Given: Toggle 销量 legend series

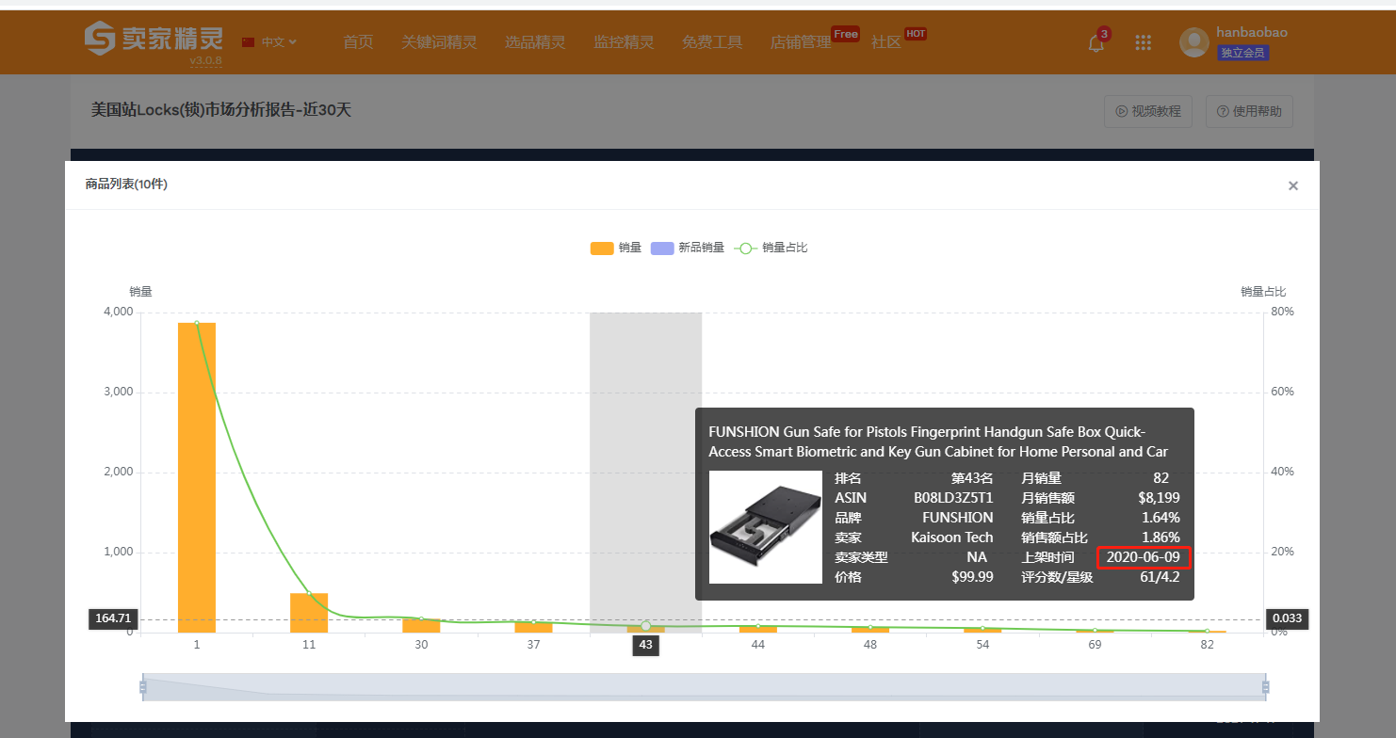Looking at the screenshot, I should click(616, 248).
